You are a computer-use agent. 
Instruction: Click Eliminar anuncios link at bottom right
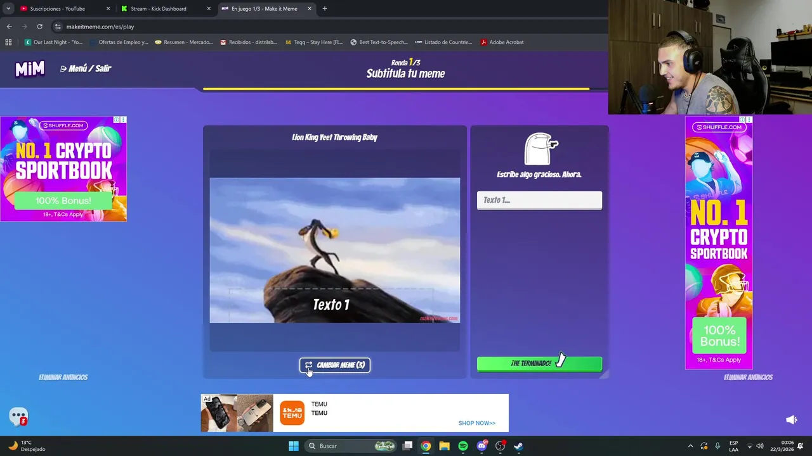[x=748, y=377]
